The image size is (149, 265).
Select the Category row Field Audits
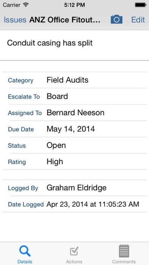pyautogui.click(x=74, y=80)
